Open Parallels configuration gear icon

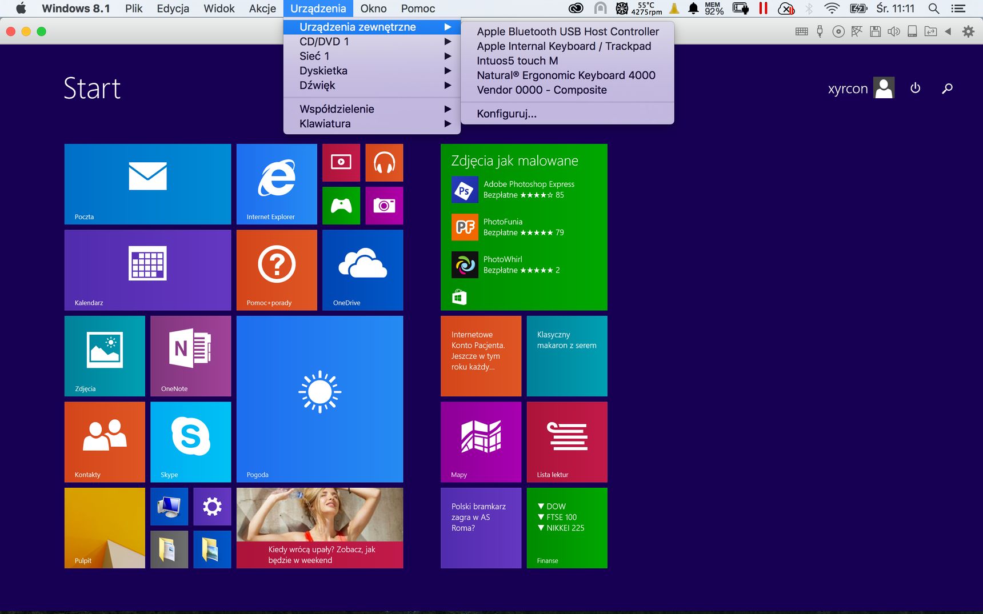point(968,31)
